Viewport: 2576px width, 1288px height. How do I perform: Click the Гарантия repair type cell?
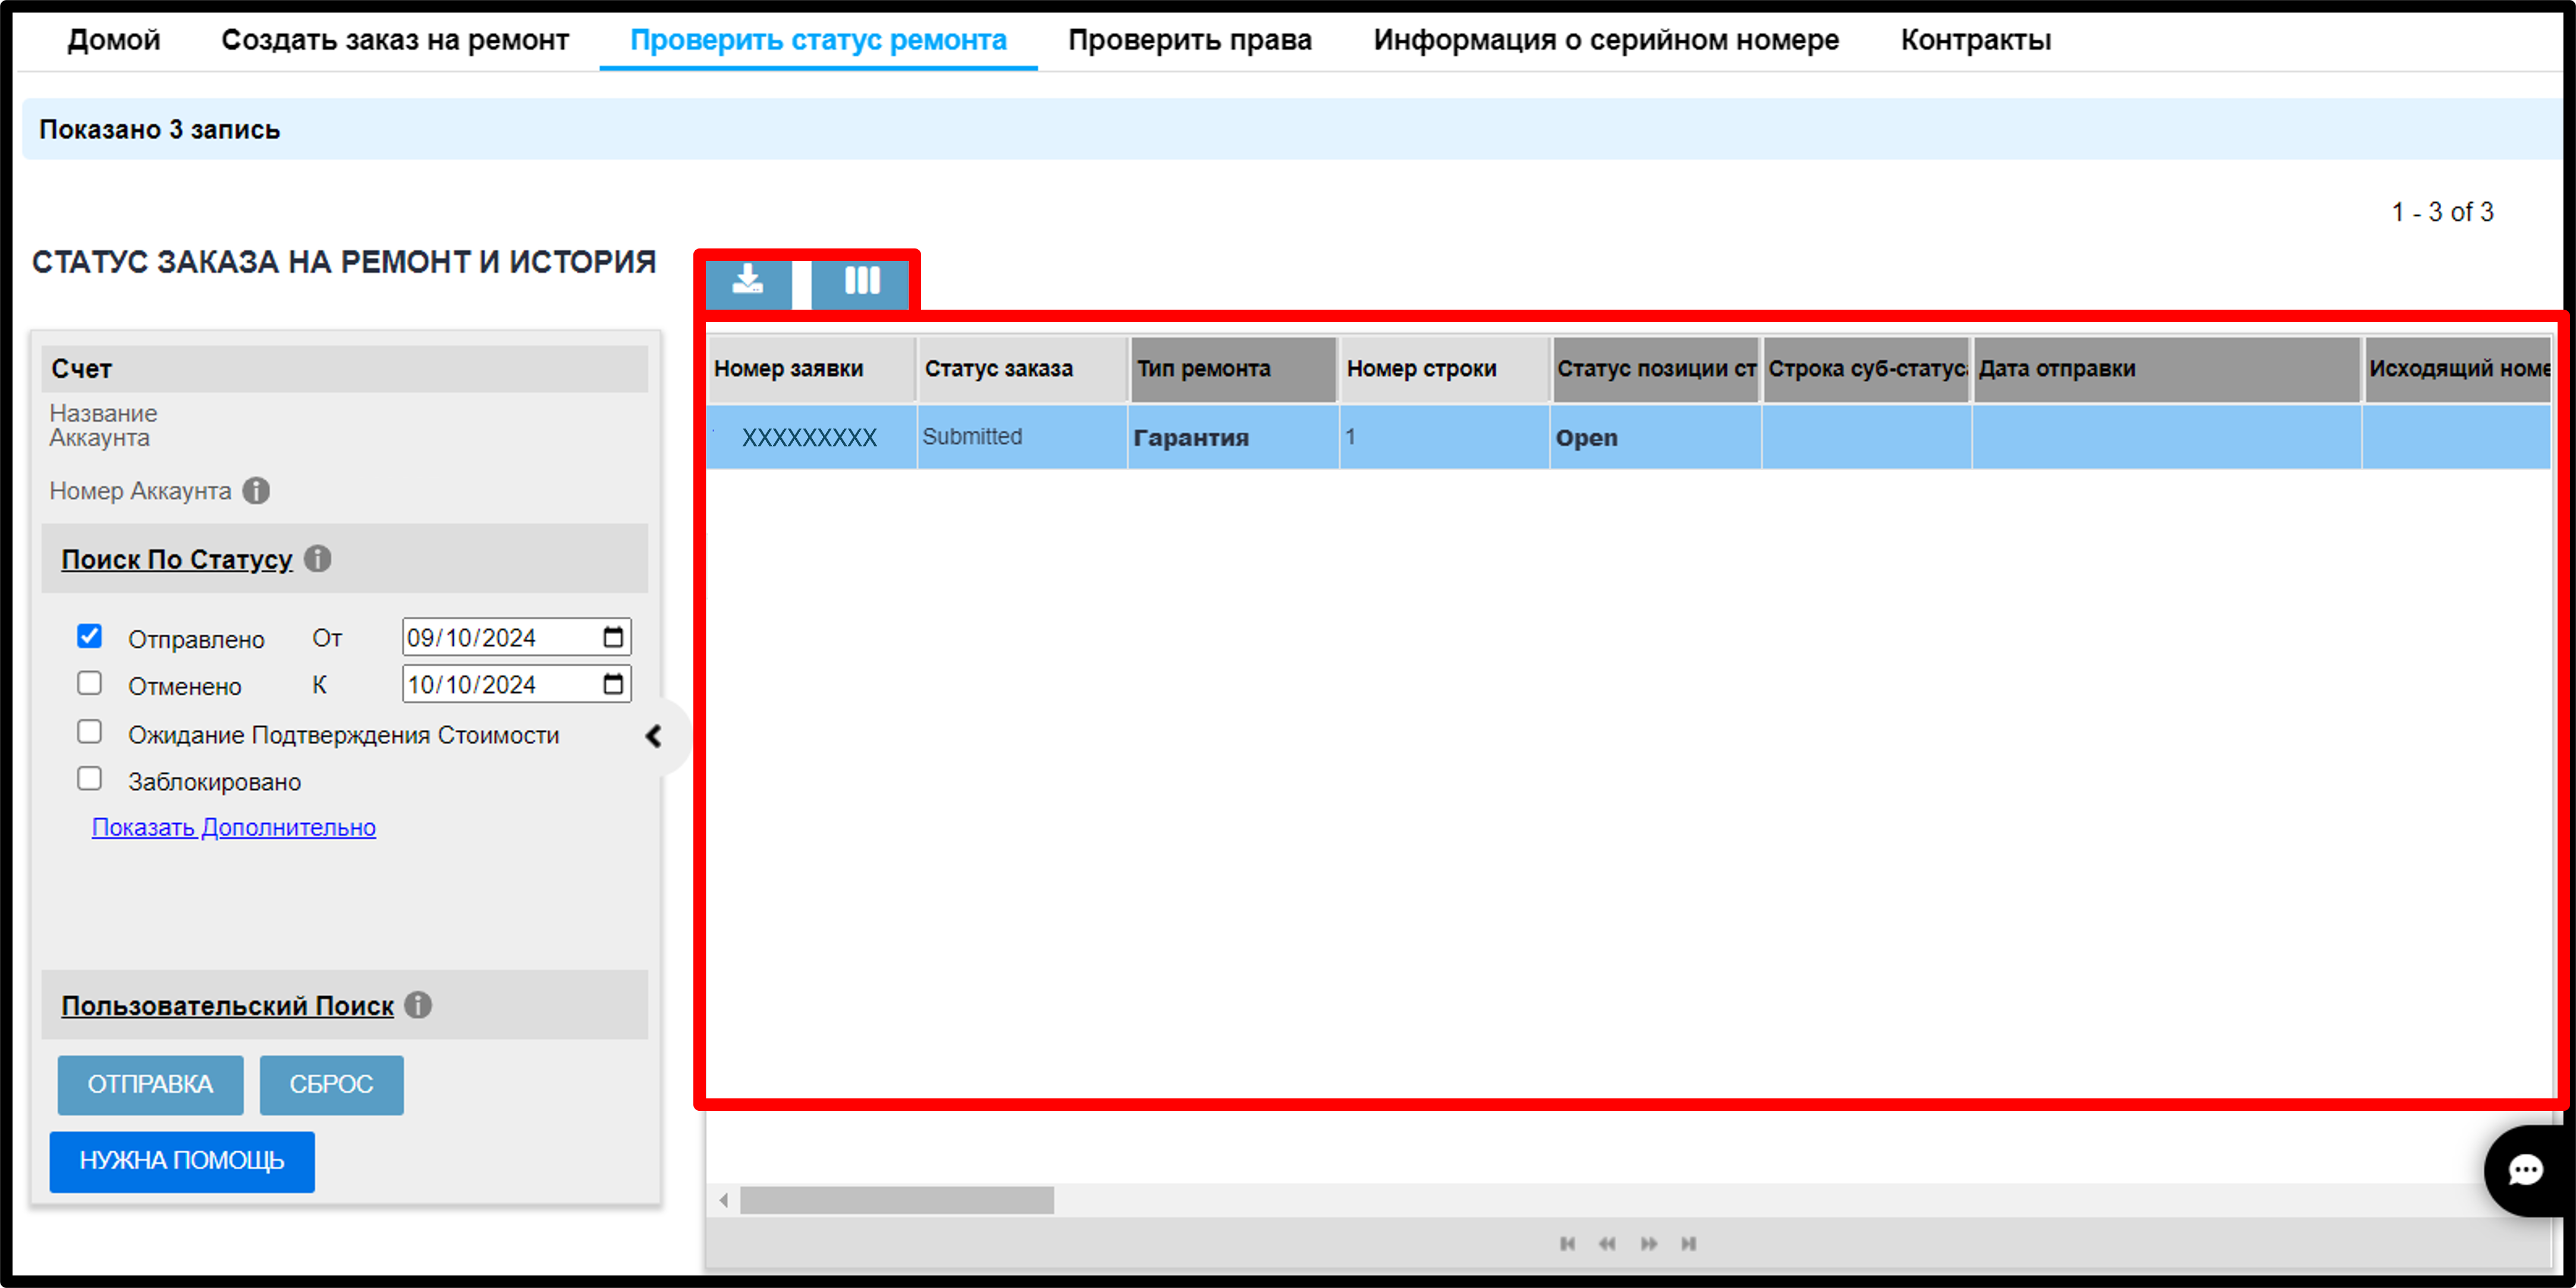click(x=1233, y=437)
